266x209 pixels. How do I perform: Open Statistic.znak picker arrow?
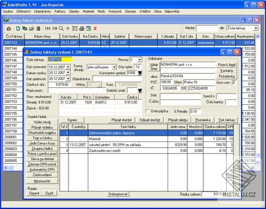(x=140, y=90)
